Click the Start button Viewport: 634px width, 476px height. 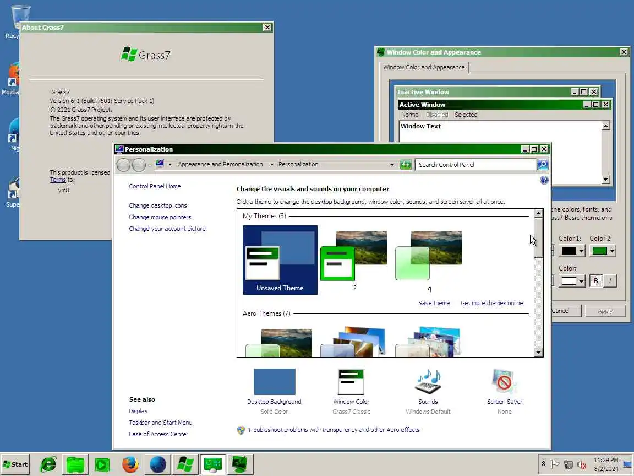pyautogui.click(x=15, y=464)
